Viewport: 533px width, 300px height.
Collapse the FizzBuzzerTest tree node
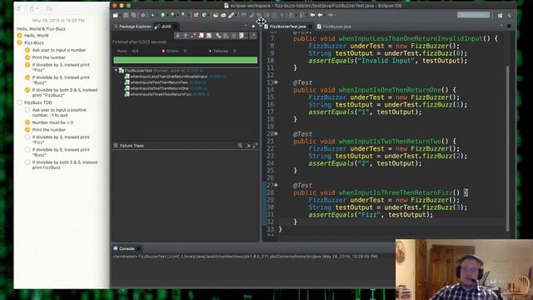pyautogui.click(x=116, y=70)
